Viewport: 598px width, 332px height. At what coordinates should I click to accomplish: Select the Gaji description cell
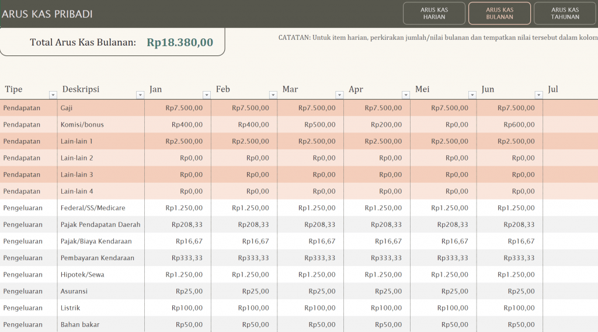[x=100, y=108]
